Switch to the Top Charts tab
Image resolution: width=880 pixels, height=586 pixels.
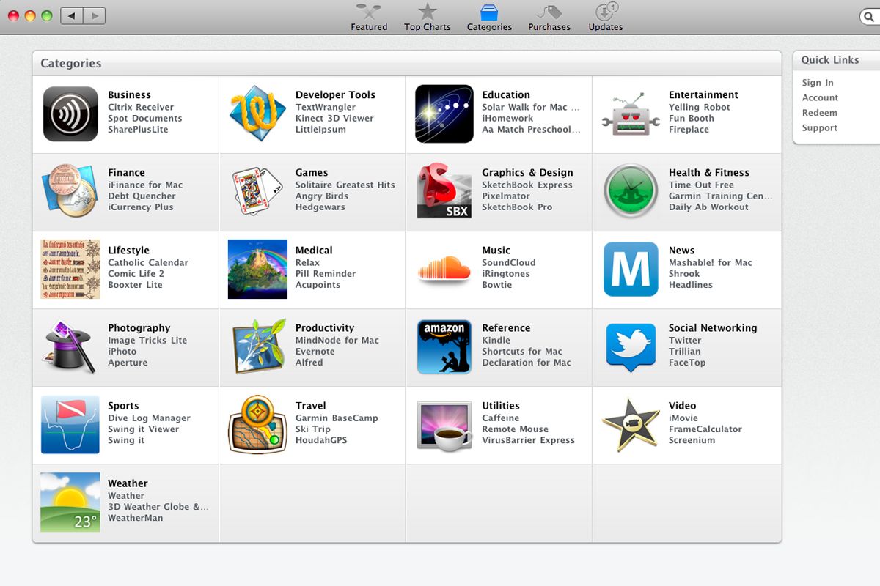click(428, 18)
